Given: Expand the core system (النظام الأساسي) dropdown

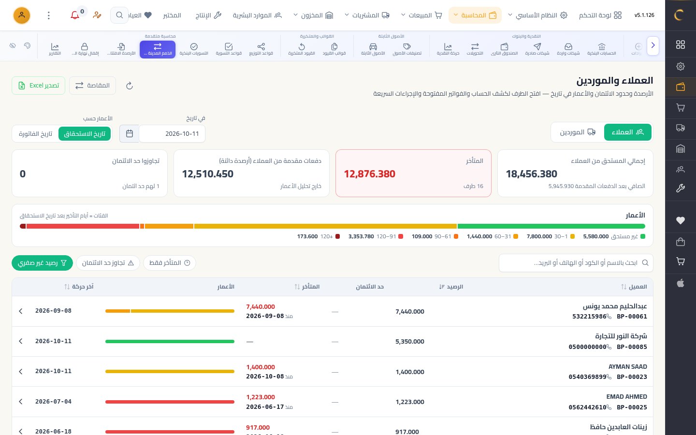Looking at the screenshot, I should coord(537,15).
